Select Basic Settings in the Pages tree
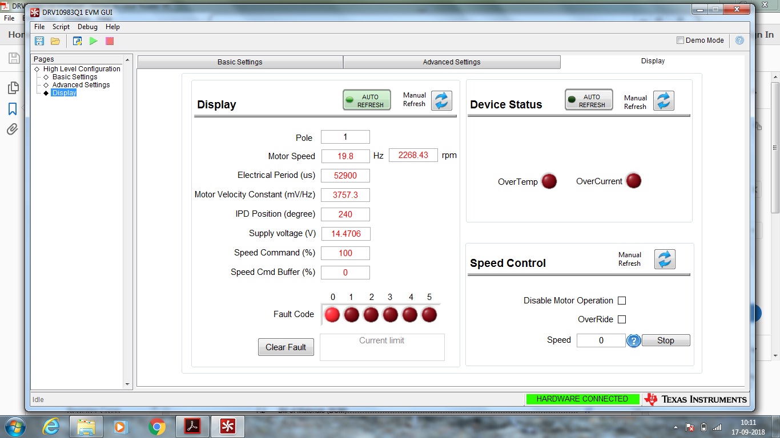Image resolution: width=780 pixels, height=438 pixels. [x=75, y=77]
